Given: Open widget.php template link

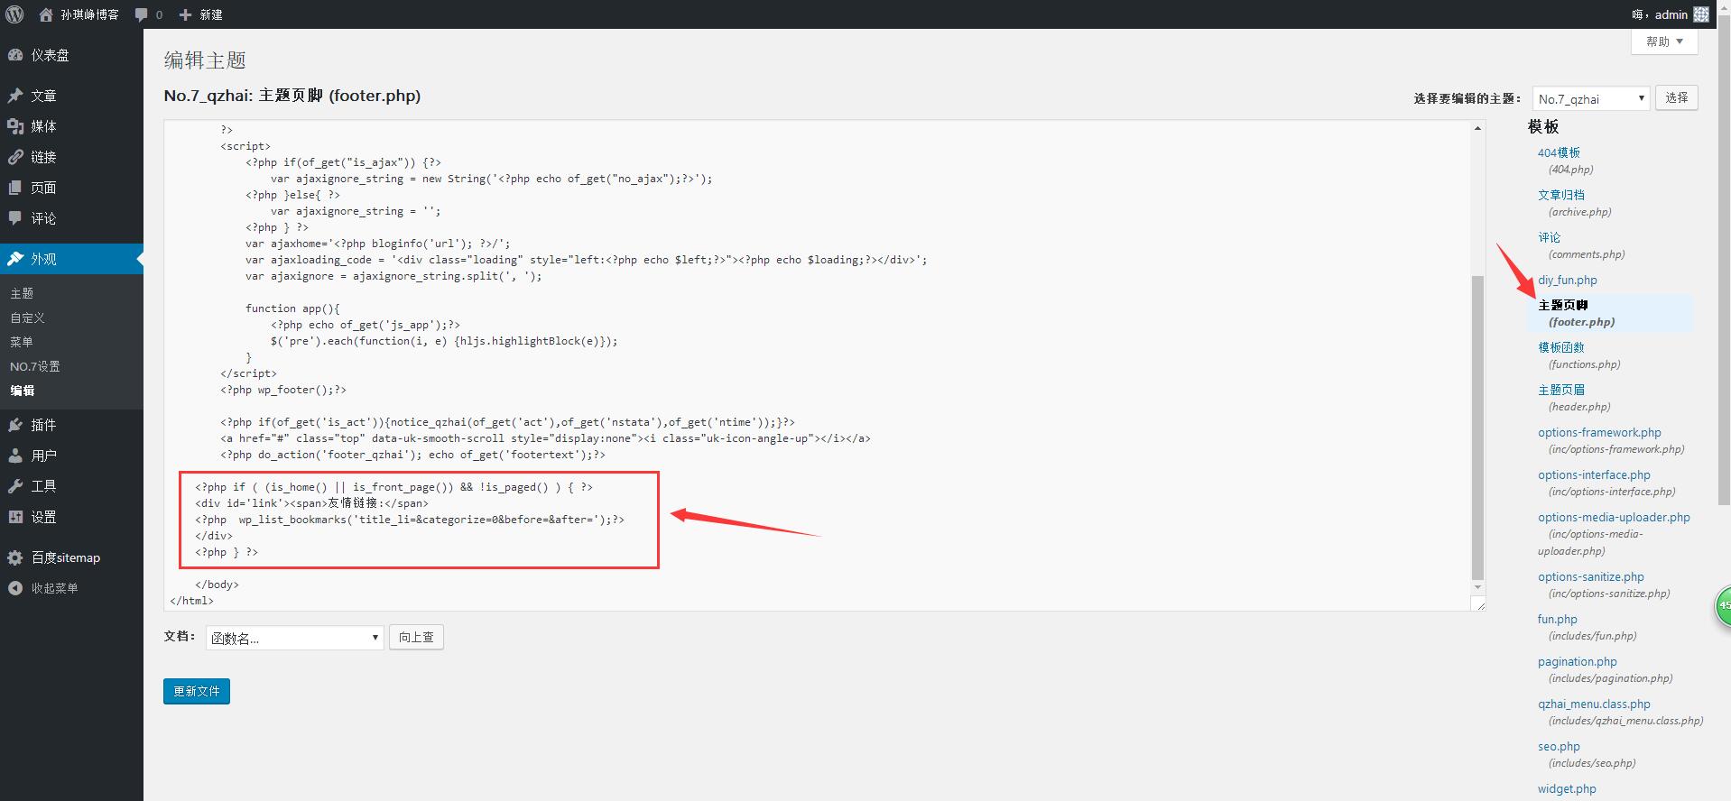Looking at the screenshot, I should point(1567,788).
